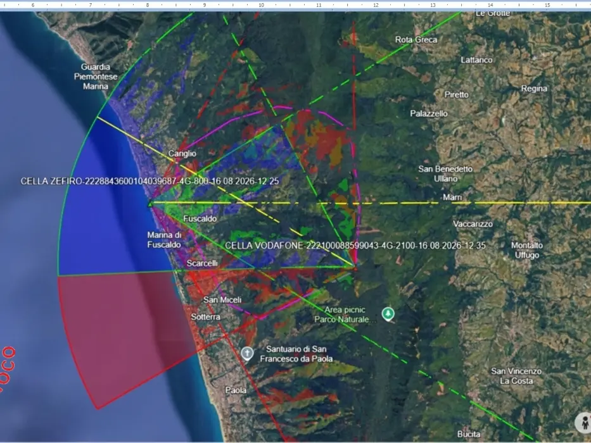Select the Marina di Fuscaldo label
Screen dimensions: 591x443
coord(164,240)
